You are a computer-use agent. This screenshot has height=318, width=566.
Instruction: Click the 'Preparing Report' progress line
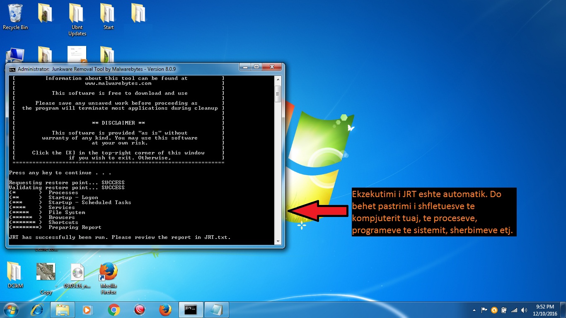tap(55, 227)
